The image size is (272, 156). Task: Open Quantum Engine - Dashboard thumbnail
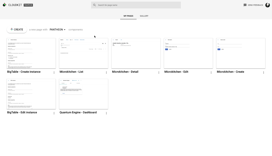[x=84, y=94]
